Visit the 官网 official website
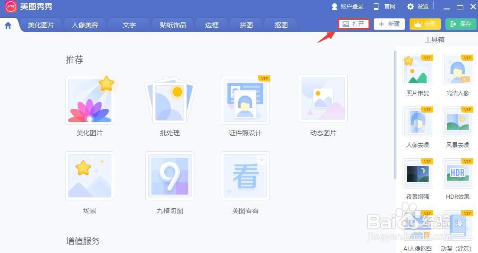478x253 pixels. click(385, 7)
